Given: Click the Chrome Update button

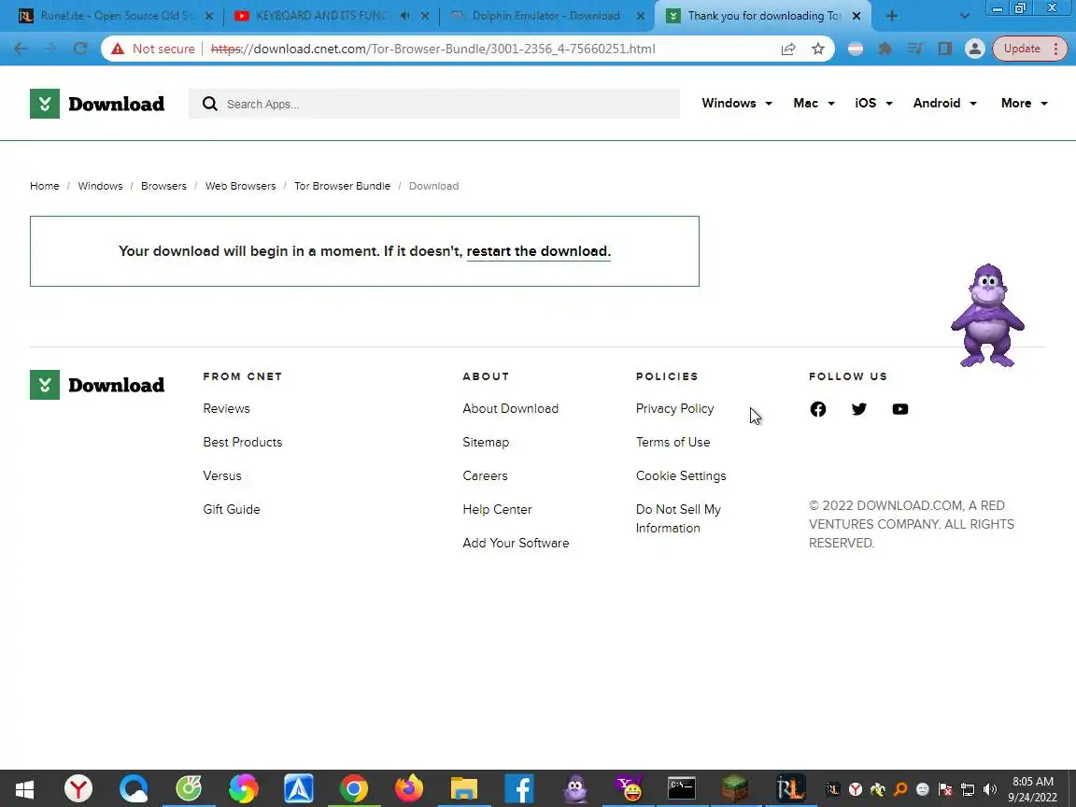Looking at the screenshot, I should [1029, 49].
